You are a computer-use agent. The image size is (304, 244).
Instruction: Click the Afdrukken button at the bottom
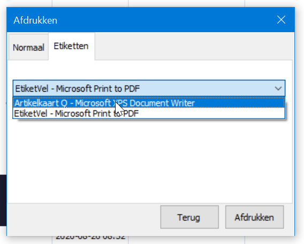(254, 217)
